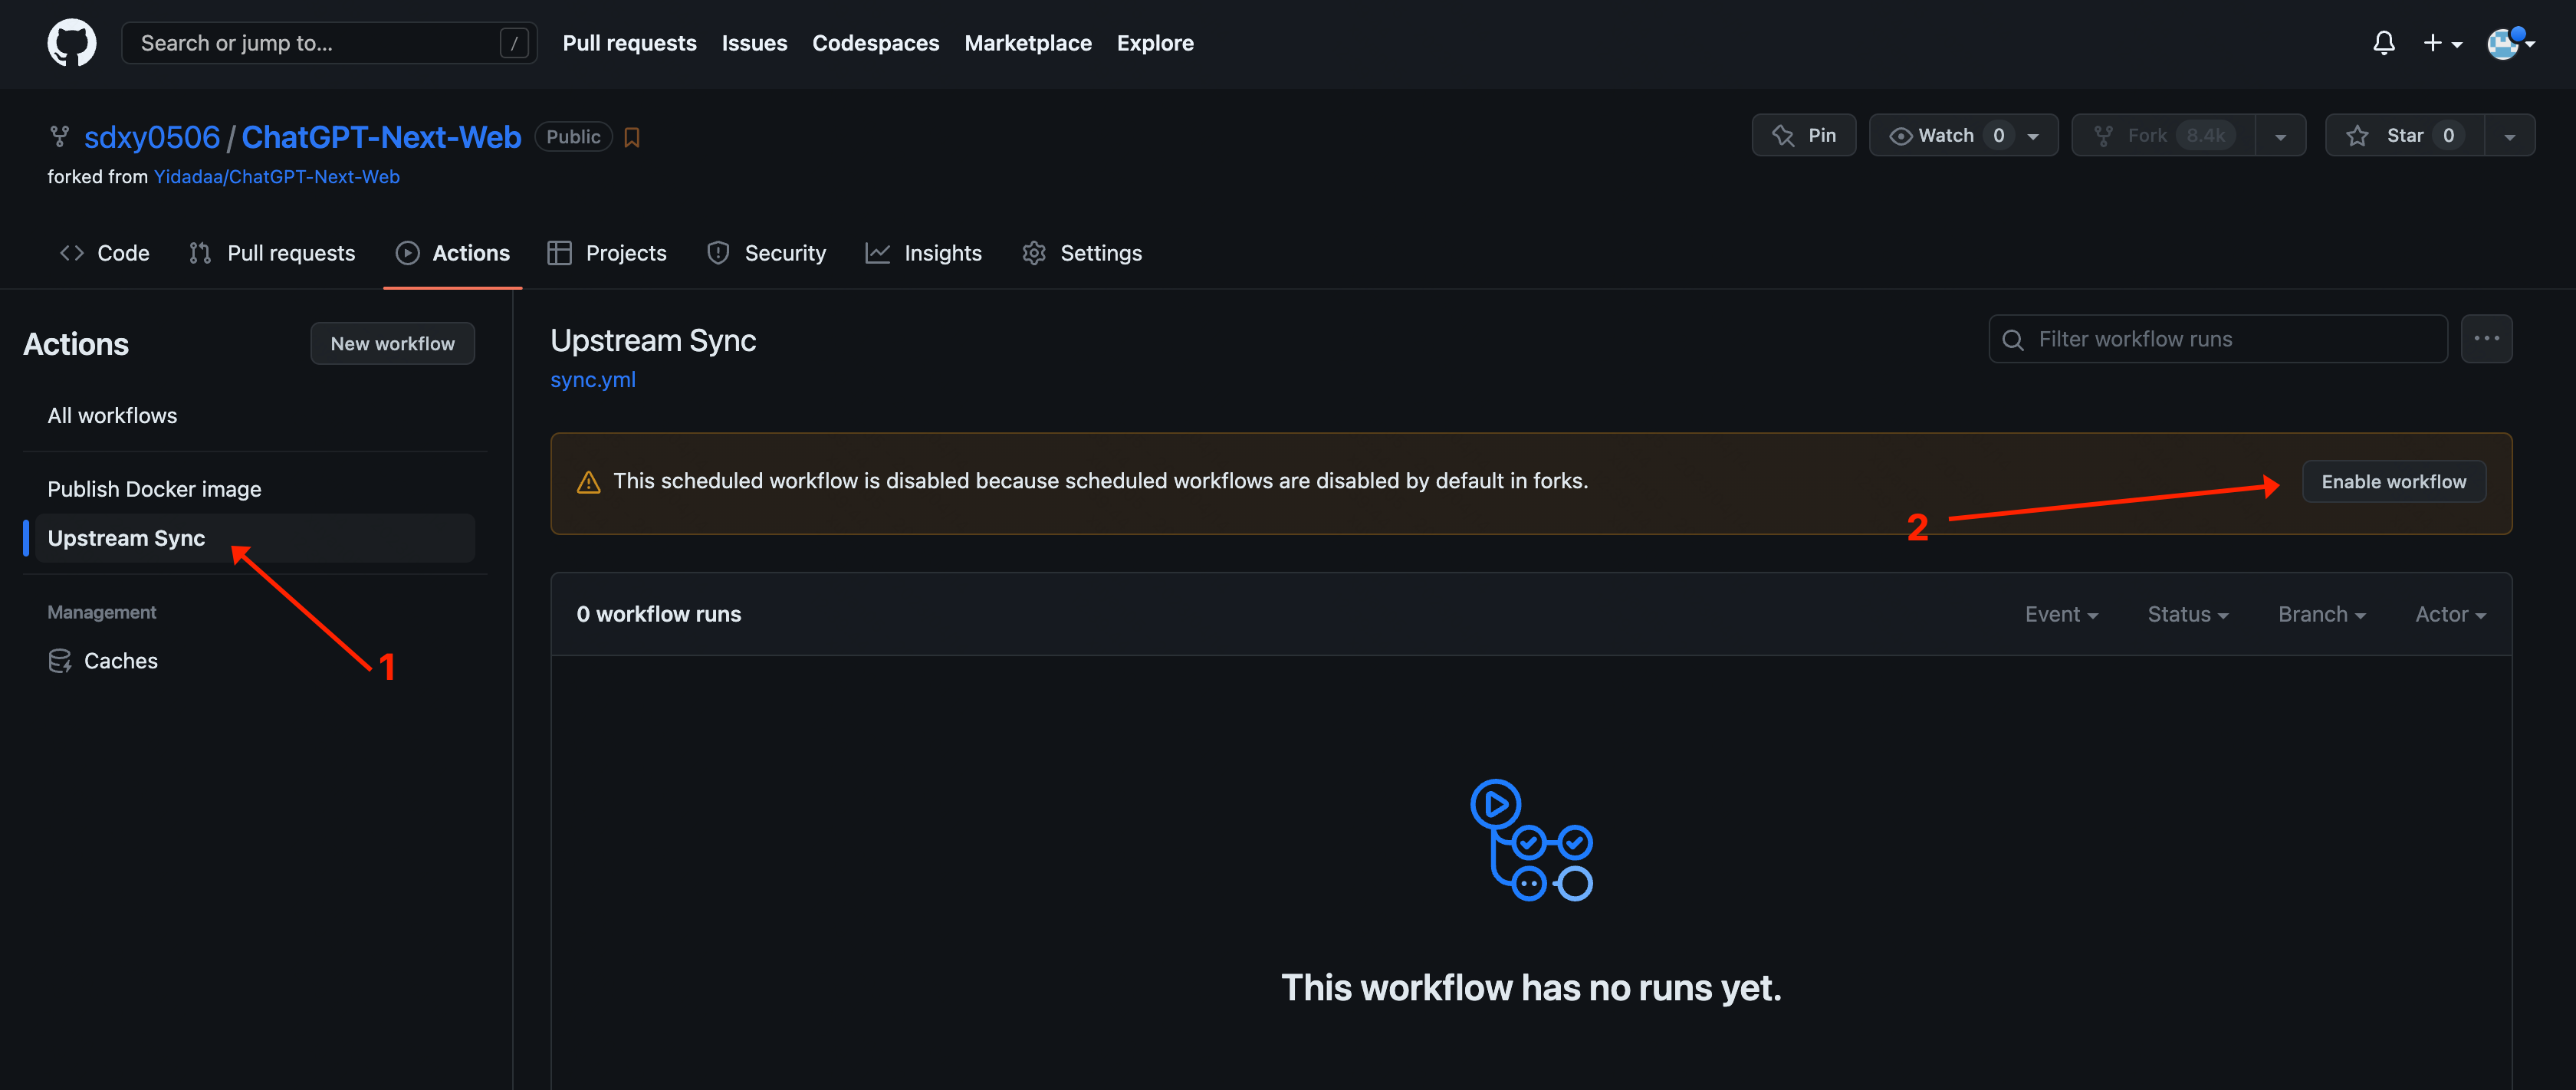
Task: Click the Public visibility badge
Action: 573,136
